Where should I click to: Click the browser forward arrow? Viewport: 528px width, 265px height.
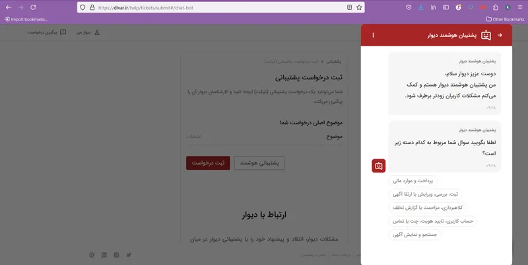coord(21,7)
